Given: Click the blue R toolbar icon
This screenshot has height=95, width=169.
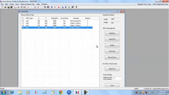Looking at the screenshot, I should 52,7.
